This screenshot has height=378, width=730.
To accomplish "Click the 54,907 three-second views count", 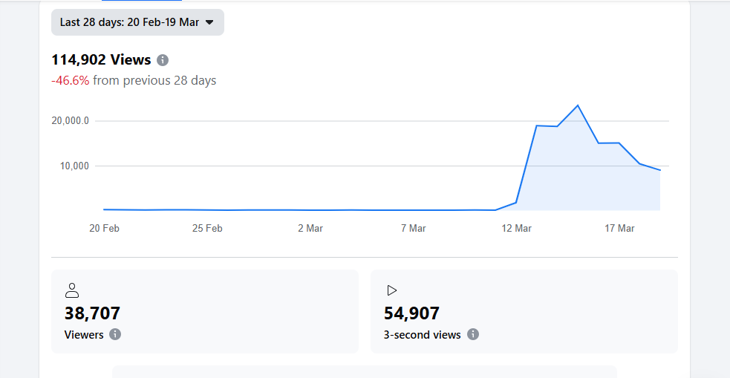I will [x=411, y=313].
